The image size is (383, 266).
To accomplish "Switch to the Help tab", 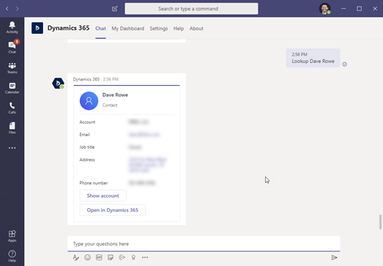I will tap(179, 29).
